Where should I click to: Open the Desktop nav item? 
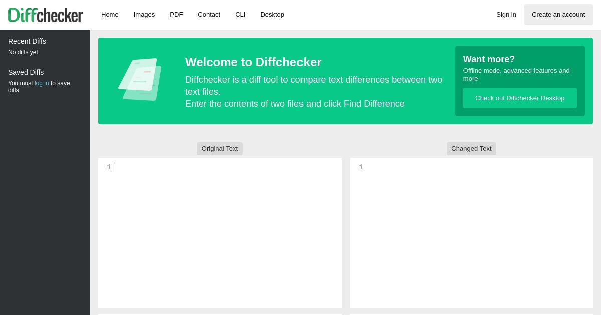click(272, 15)
